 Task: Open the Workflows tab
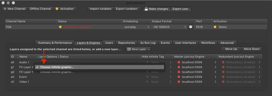208,43
